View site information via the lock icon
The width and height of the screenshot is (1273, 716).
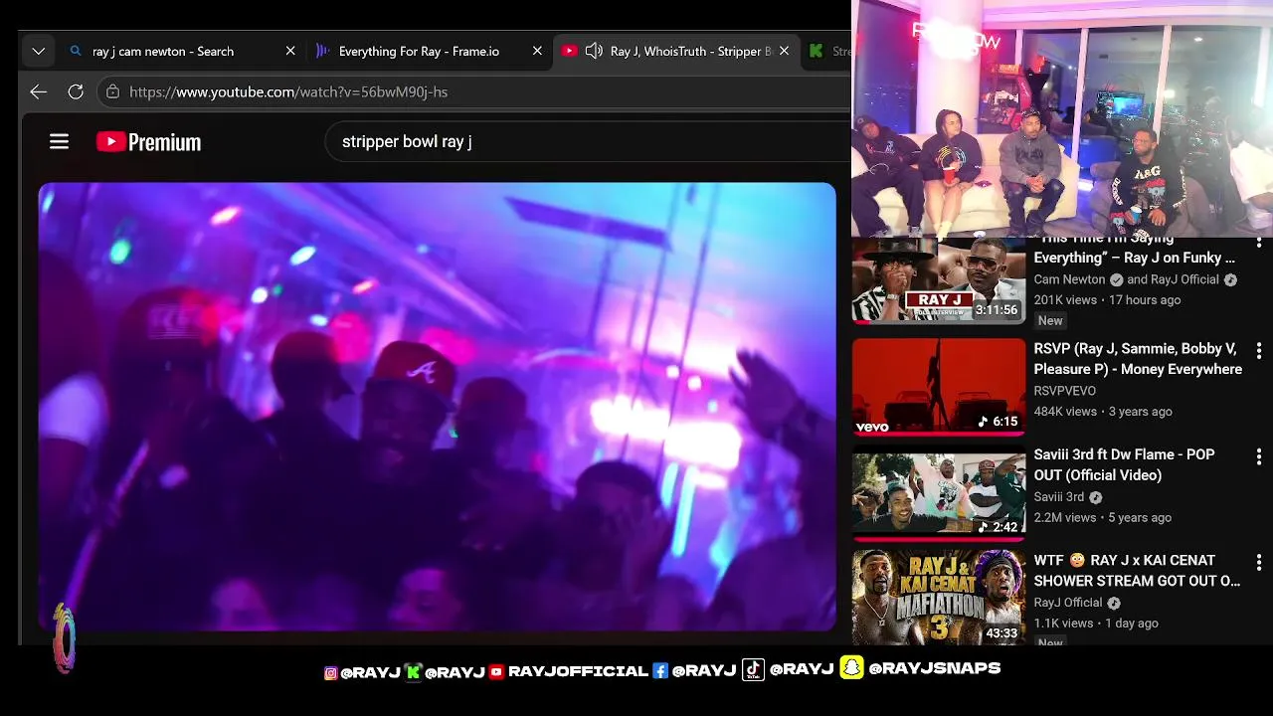pyautogui.click(x=112, y=91)
